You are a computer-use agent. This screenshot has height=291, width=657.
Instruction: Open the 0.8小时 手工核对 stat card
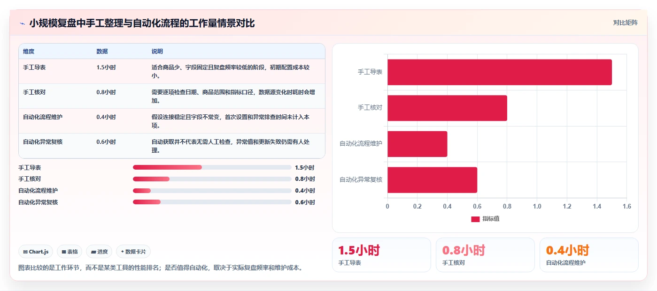click(x=485, y=255)
